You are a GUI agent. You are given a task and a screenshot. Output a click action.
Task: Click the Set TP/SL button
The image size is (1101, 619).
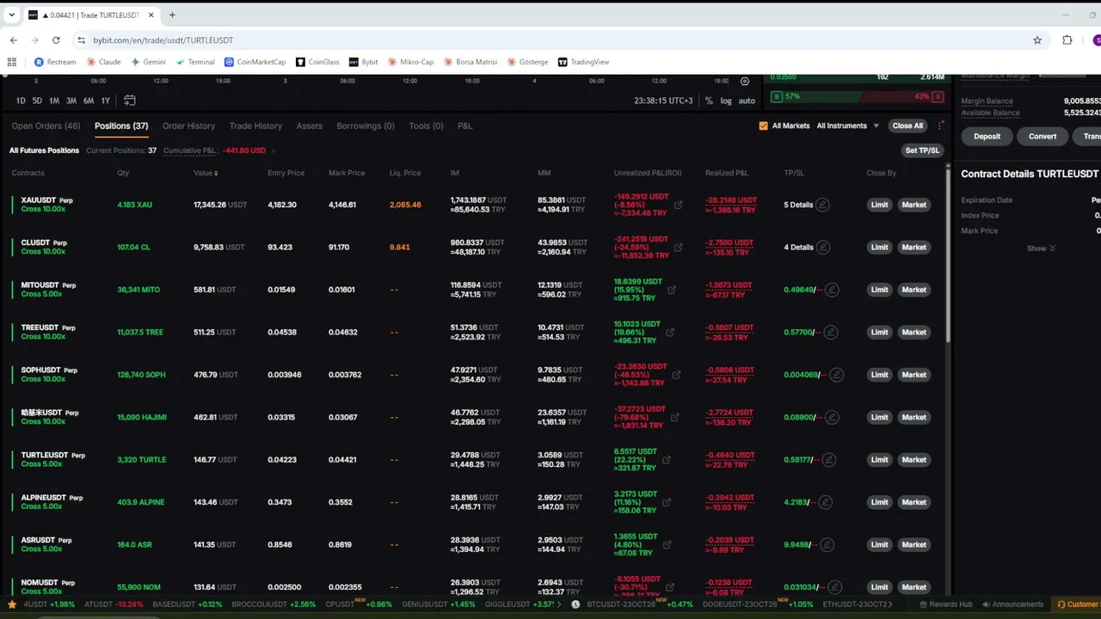922,150
